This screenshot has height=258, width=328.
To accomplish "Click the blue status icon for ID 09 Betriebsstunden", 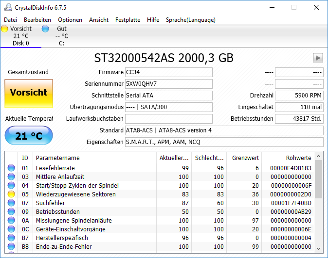I will click(x=11, y=212).
